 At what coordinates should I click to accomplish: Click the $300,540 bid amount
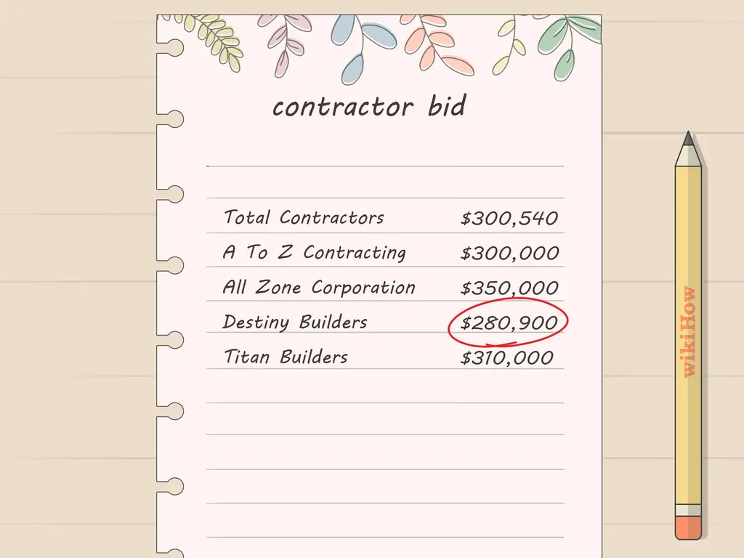(509, 218)
